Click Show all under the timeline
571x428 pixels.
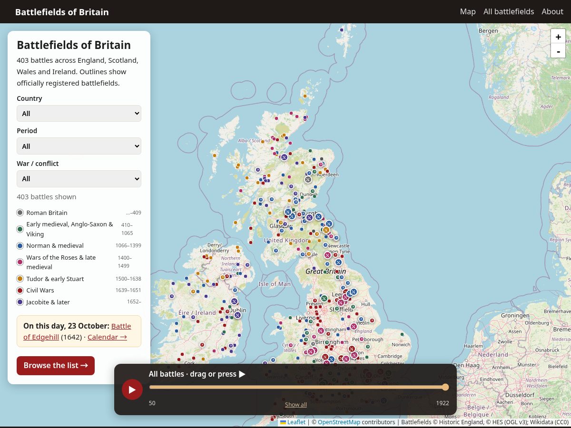coord(296,405)
